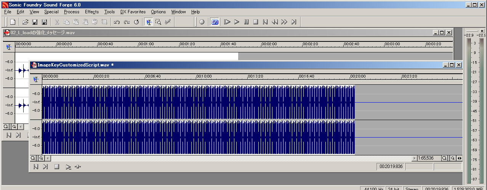Click the Record button in transport toolbar

(202, 22)
